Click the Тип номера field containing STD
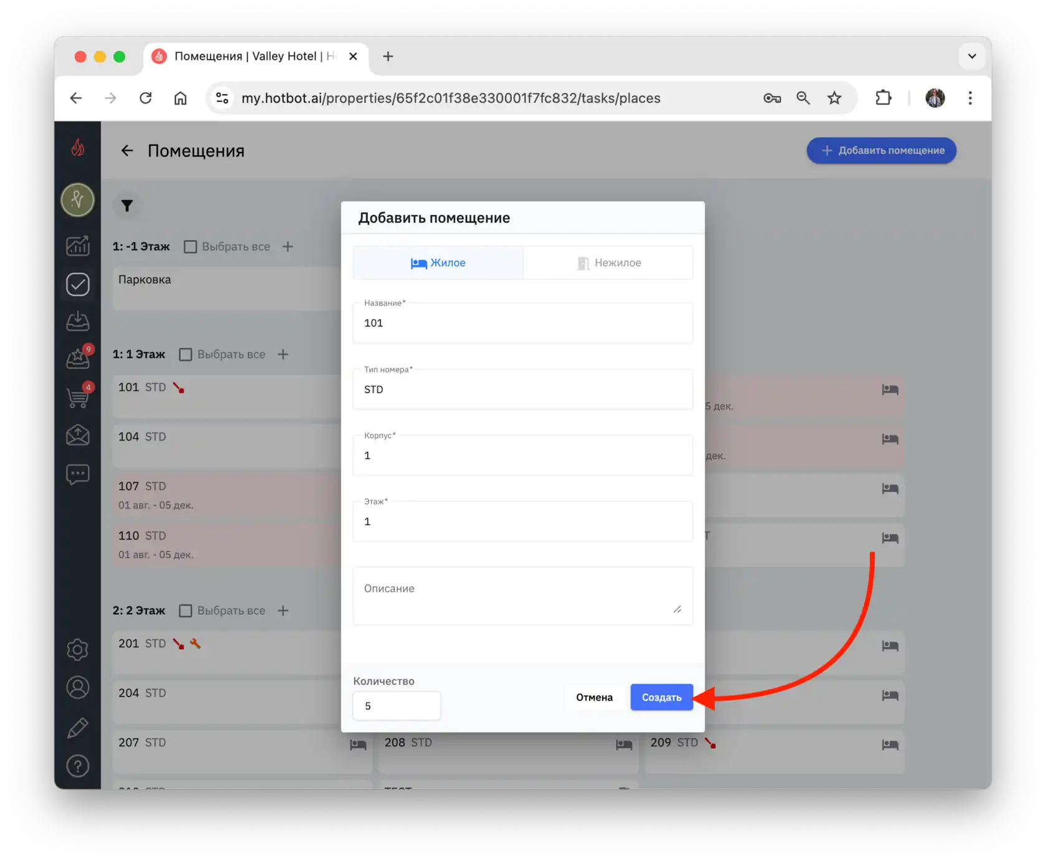This screenshot has height=861, width=1046. pyautogui.click(x=523, y=389)
